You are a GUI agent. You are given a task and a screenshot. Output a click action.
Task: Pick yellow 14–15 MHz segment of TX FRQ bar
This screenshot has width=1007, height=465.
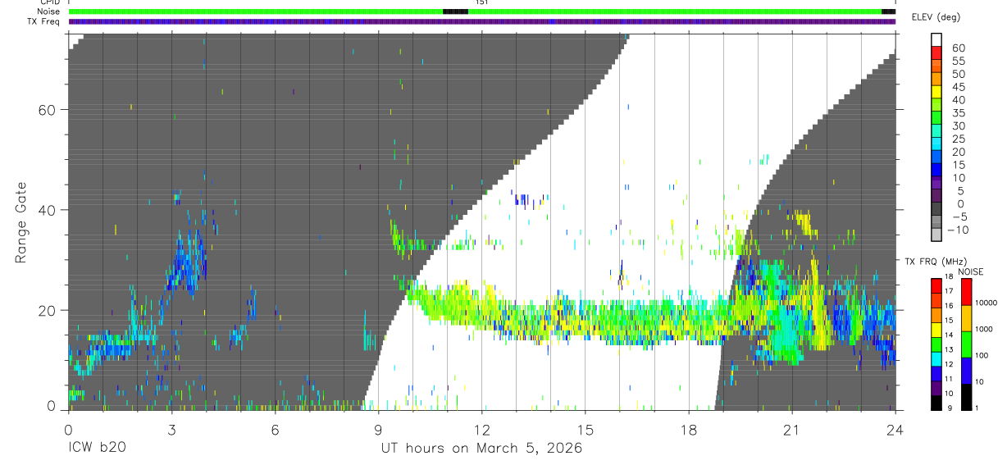pos(936,328)
